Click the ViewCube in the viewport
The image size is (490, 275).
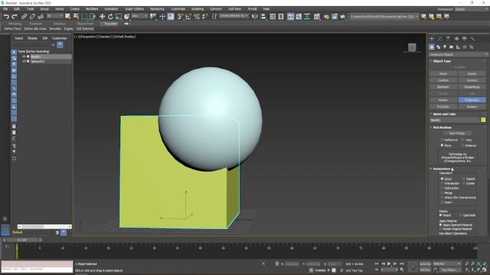(x=412, y=47)
